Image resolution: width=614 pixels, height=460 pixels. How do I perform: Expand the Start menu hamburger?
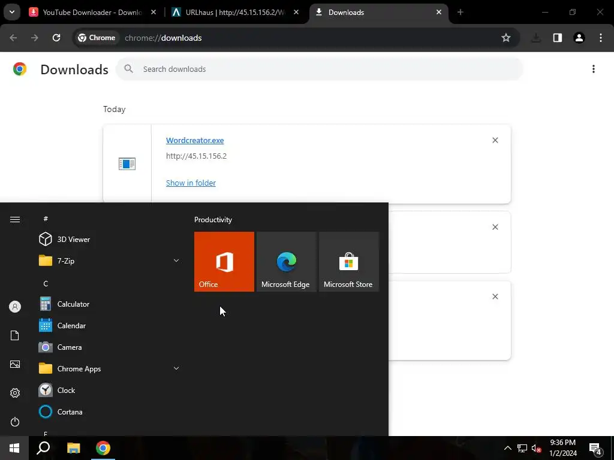(x=15, y=219)
